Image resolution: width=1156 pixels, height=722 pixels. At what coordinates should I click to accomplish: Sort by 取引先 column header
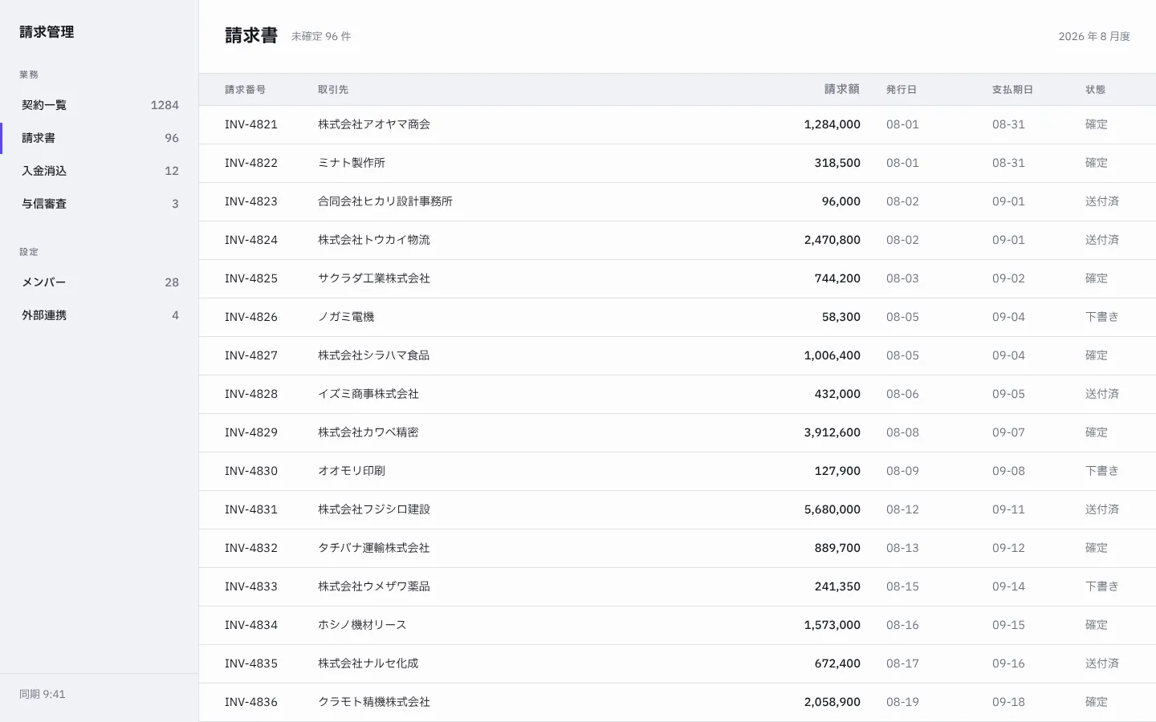click(333, 90)
